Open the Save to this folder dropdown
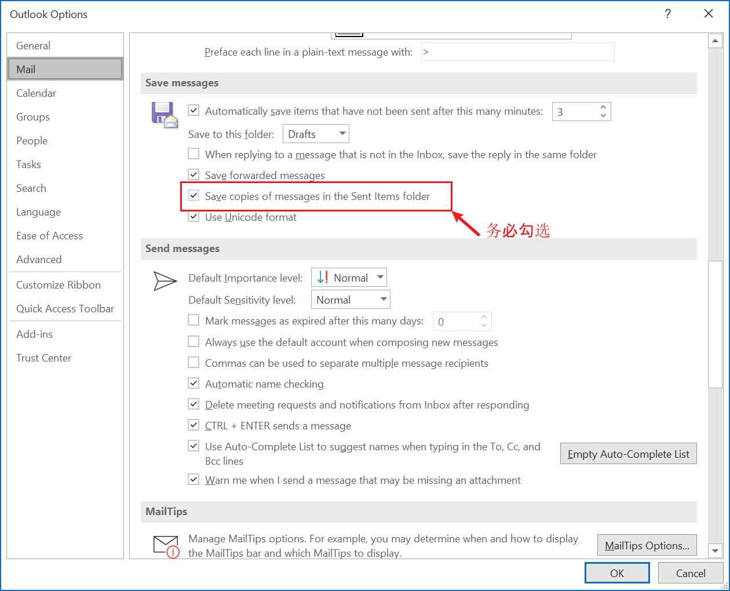 (316, 134)
